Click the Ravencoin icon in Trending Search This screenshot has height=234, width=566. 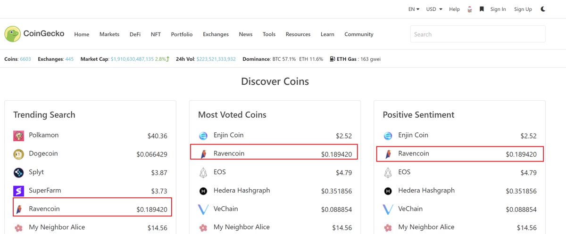18,209
